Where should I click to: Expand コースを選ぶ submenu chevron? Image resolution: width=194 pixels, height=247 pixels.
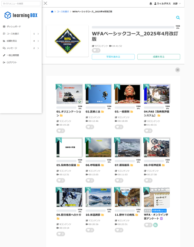pos(38,34)
